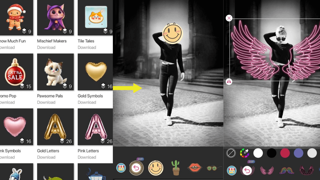
Task: Tap the VIP back arrow beside the smiley sticker
Action: point(136,168)
